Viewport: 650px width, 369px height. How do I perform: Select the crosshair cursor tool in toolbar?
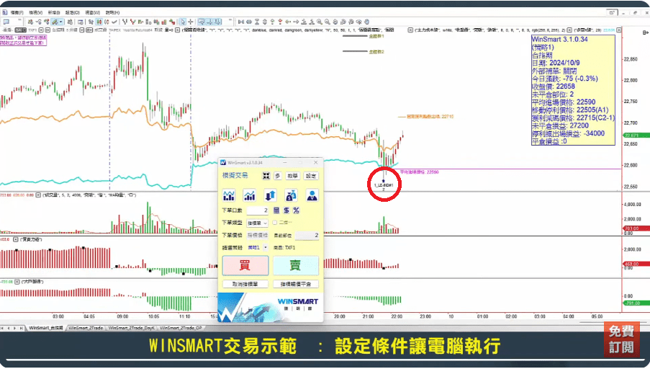[191, 22]
